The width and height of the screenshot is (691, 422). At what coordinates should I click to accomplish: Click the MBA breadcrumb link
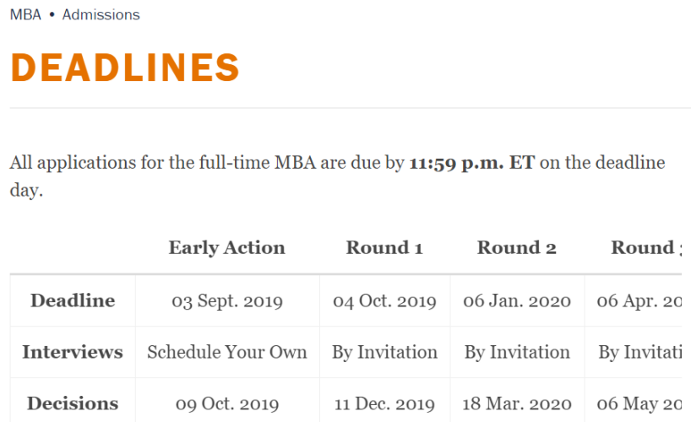pos(25,14)
